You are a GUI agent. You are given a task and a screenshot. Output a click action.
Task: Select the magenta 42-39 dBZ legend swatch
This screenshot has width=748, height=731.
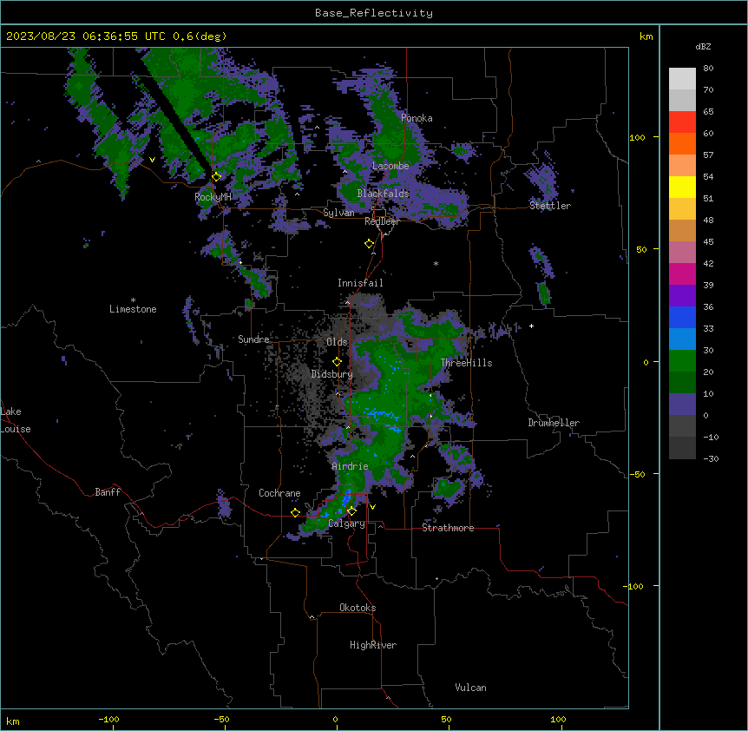[682, 274]
